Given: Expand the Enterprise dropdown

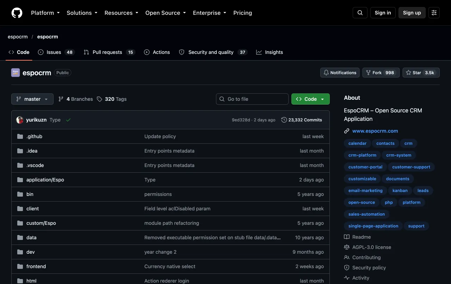Looking at the screenshot, I should point(210,13).
